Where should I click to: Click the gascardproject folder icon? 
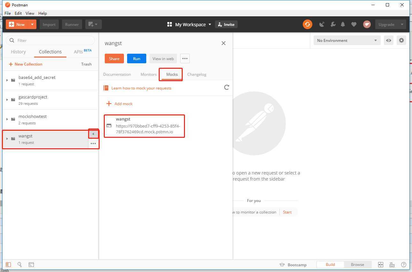point(13,100)
